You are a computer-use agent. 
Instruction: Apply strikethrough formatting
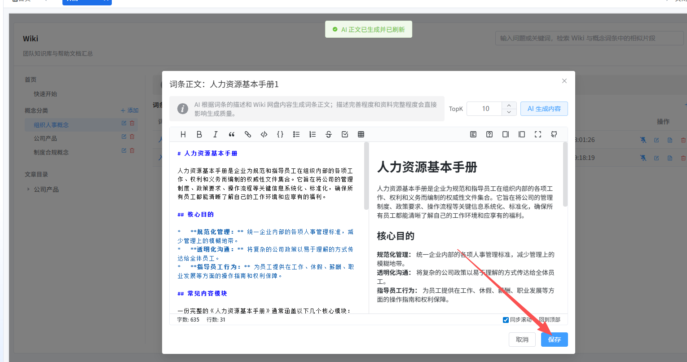(329, 134)
